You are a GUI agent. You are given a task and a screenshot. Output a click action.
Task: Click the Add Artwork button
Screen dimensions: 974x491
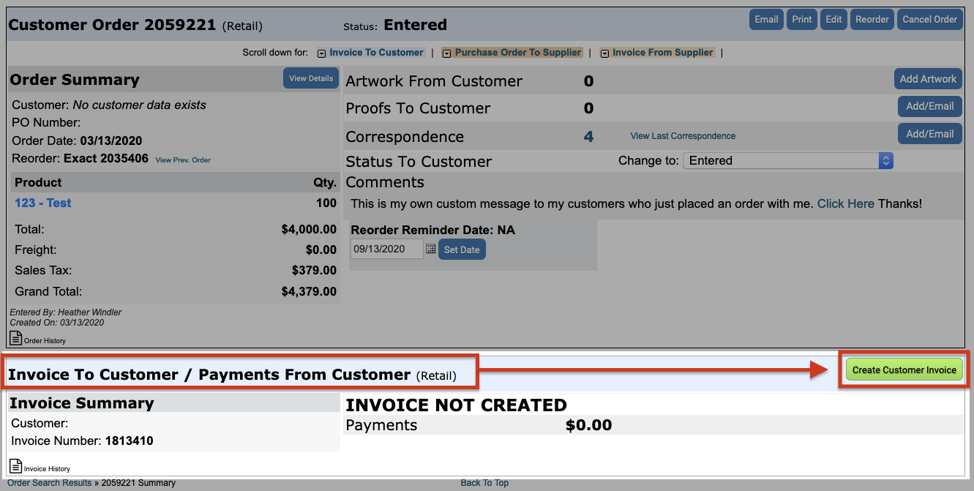click(x=928, y=79)
